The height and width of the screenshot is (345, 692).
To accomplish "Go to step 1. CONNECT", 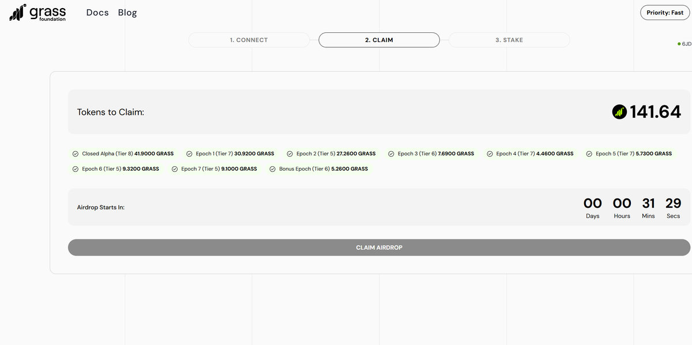I will point(249,40).
